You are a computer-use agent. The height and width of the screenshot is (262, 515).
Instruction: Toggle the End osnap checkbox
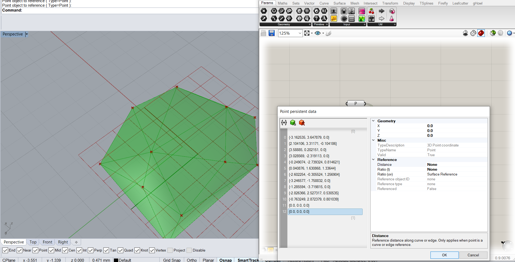[x=5, y=250]
